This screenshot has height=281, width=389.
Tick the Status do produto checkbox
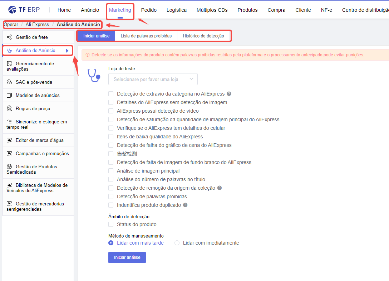coord(111,224)
